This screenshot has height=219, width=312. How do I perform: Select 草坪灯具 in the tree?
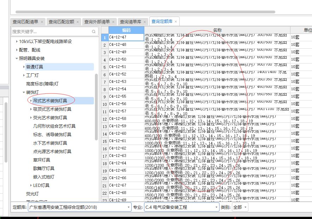tap(41, 160)
